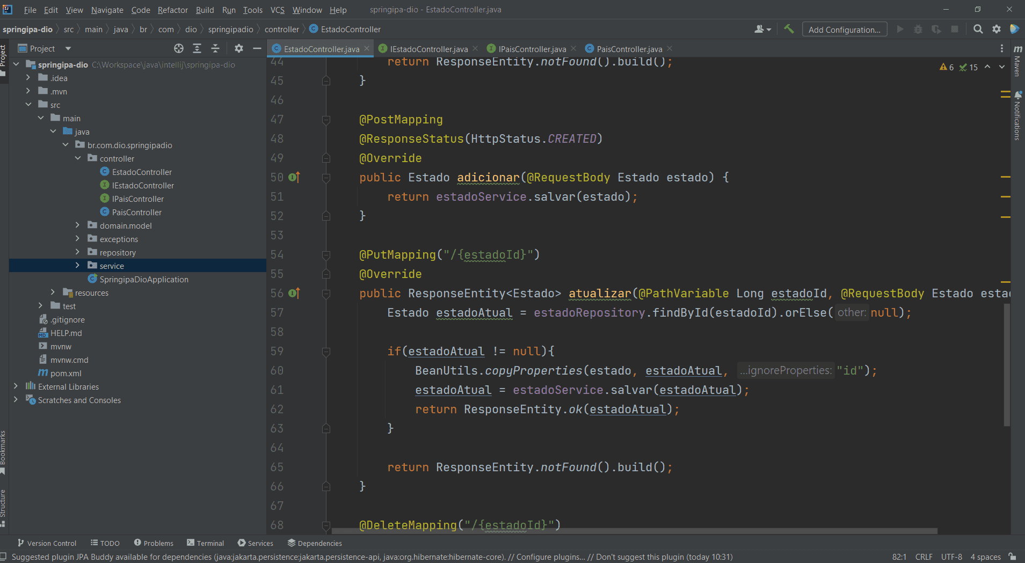Click Collapse All in Project panel
The height and width of the screenshot is (563, 1025).
[x=215, y=48]
